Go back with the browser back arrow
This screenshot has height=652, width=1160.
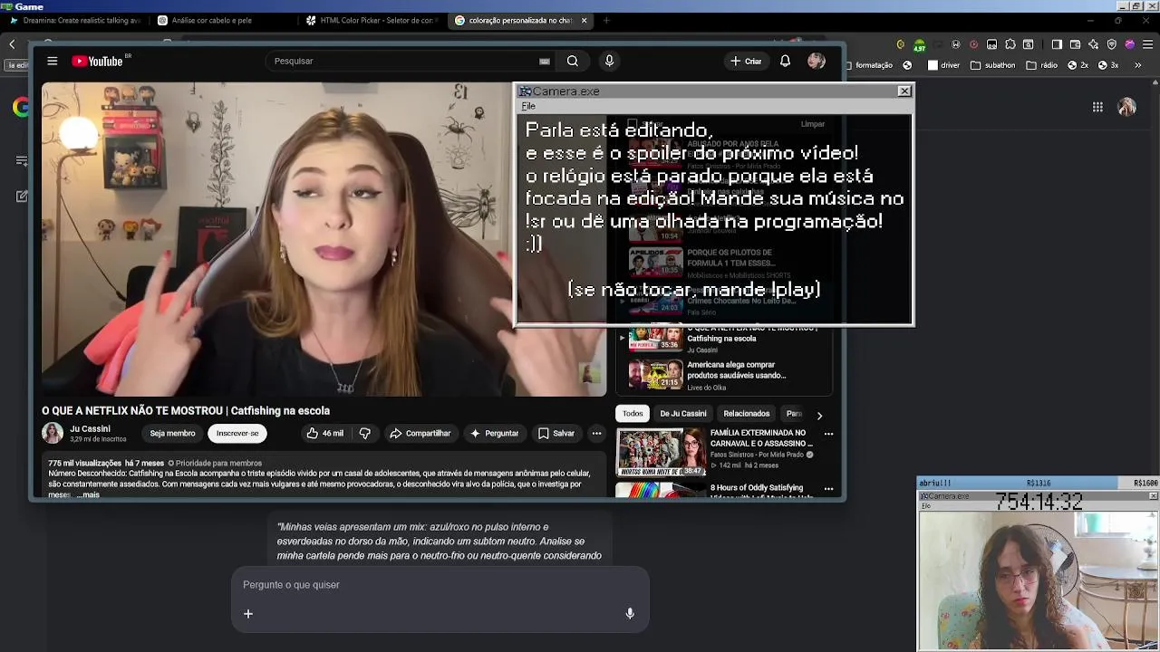(x=12, y=44)
